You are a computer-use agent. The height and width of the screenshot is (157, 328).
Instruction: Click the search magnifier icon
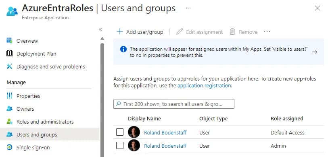pos(118,104)
